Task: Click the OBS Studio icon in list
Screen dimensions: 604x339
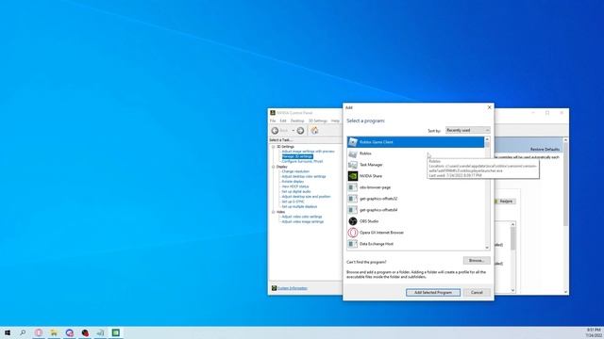Action: (x=352, y=221)
